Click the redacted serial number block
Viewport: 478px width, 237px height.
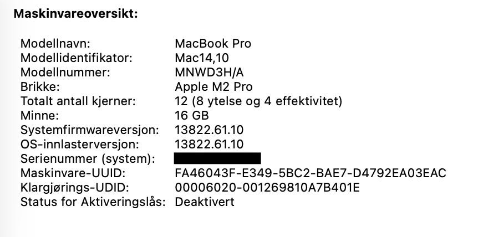tap(217, 158)
